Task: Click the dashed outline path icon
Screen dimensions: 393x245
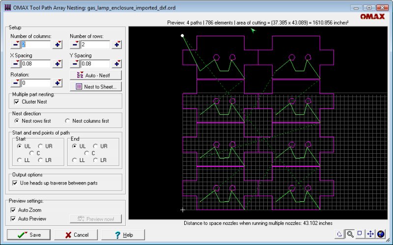Action: (339, 234)
